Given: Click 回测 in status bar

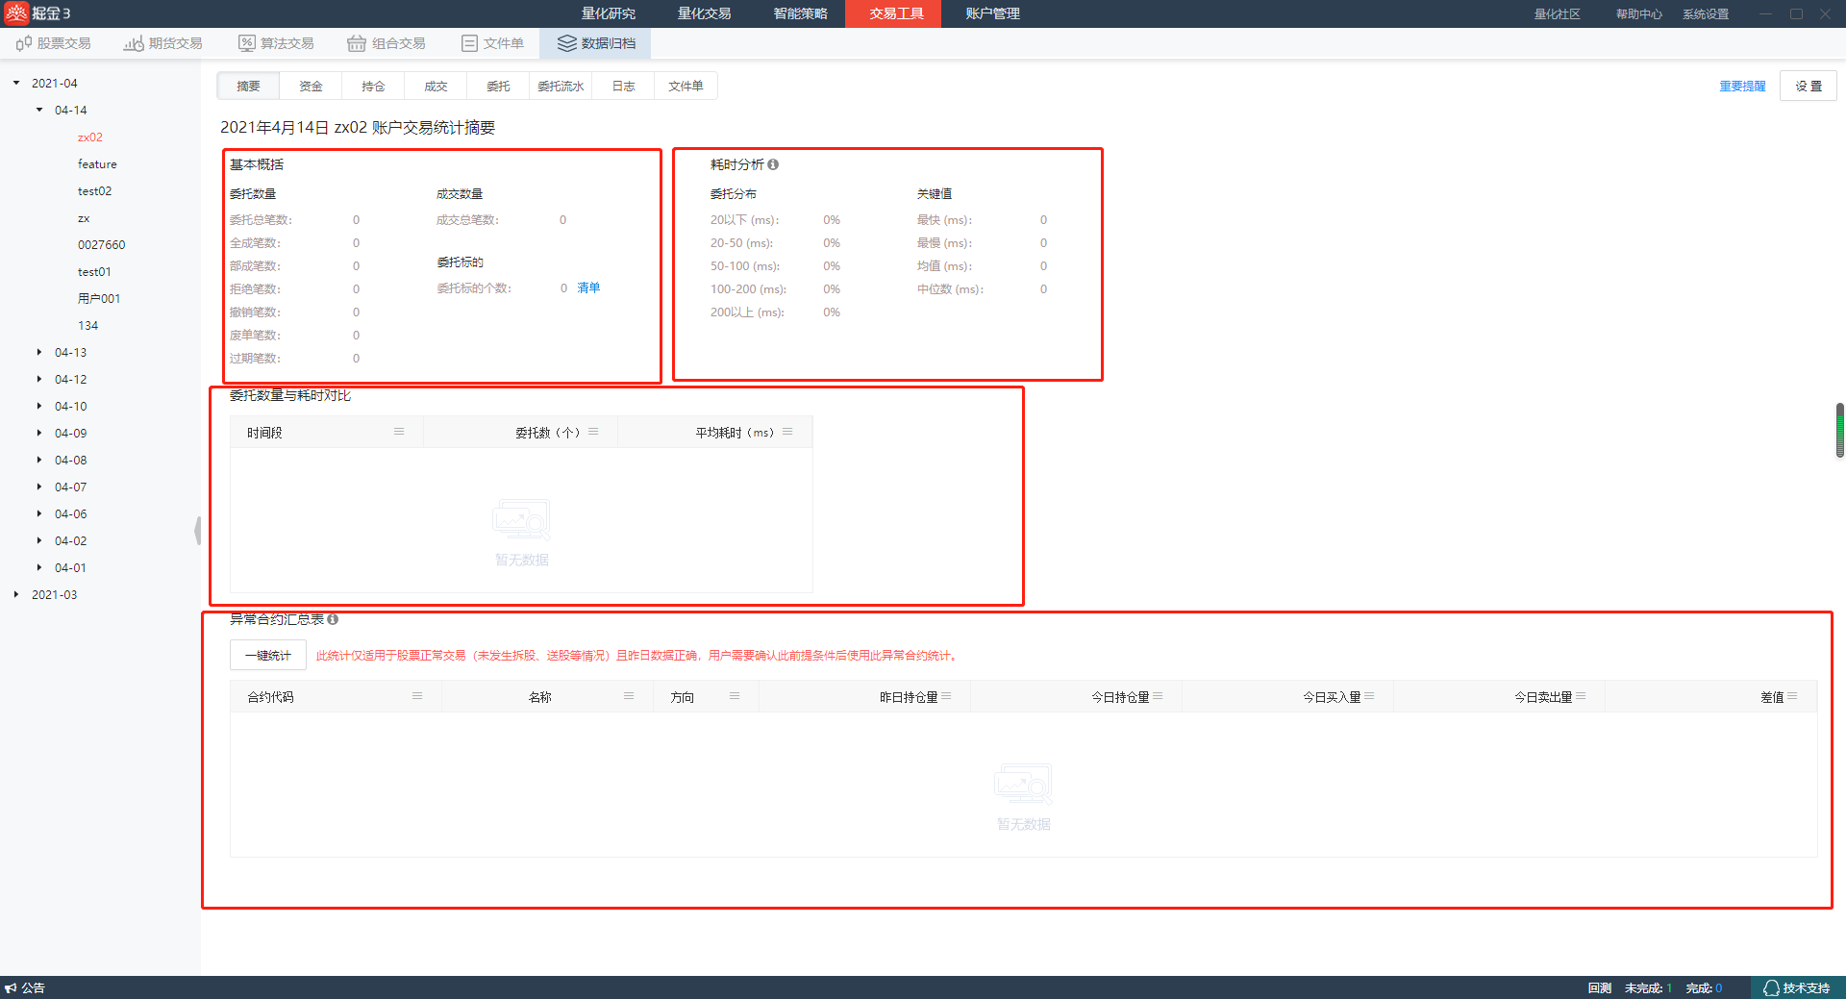Looking at the screenshot, I should point(1599,987).
